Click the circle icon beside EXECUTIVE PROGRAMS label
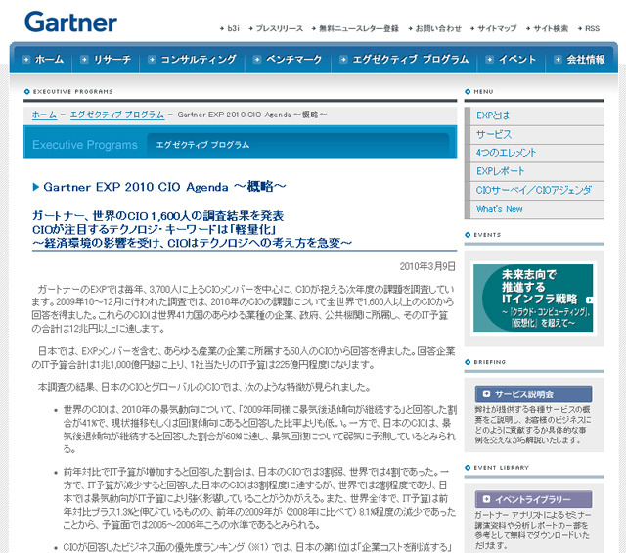 27,91
